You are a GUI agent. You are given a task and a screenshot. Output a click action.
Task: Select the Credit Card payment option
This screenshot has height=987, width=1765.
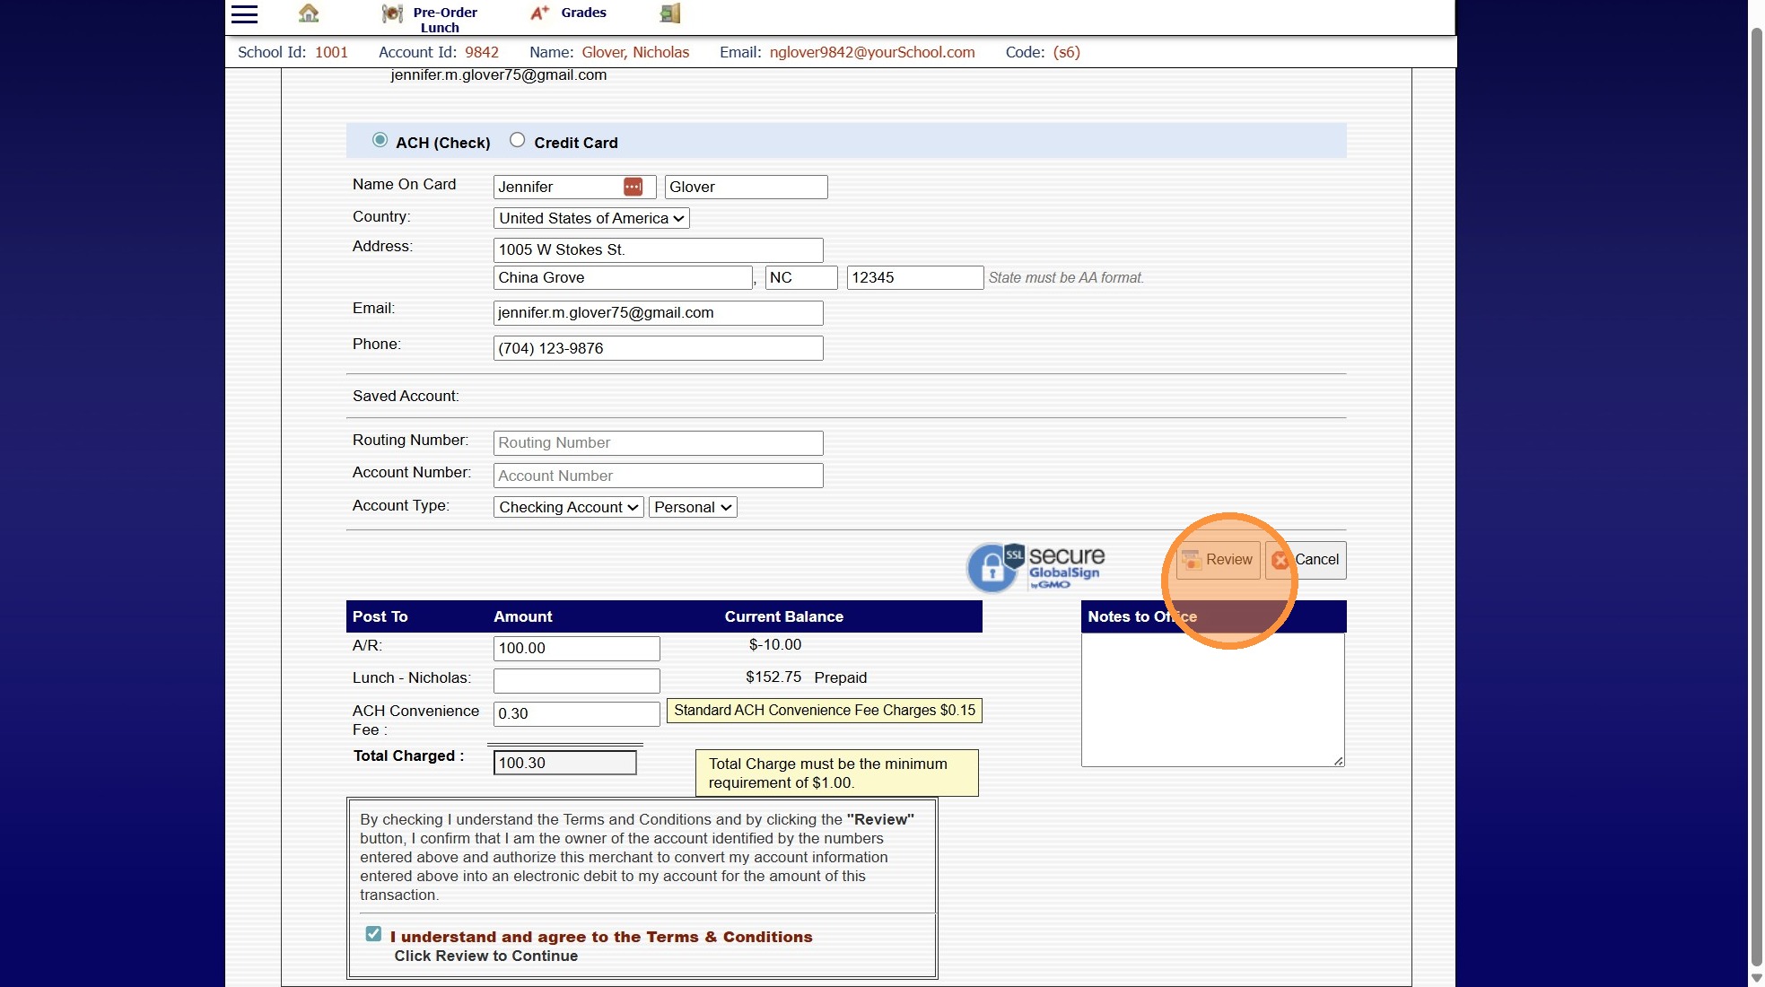517,140
